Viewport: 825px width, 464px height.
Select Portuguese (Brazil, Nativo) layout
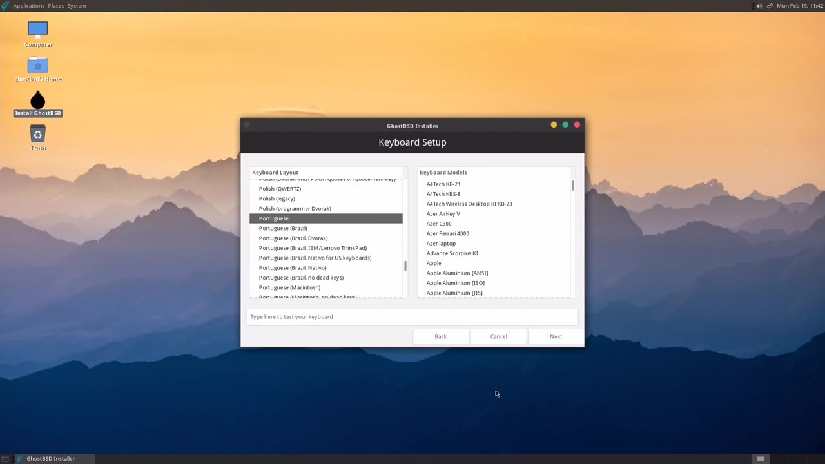pos(325,268)
